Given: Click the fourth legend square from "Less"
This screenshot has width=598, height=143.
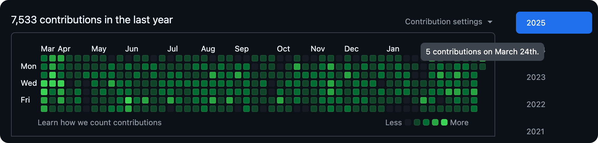Looking at the screenshot, I should pos(435,122).
